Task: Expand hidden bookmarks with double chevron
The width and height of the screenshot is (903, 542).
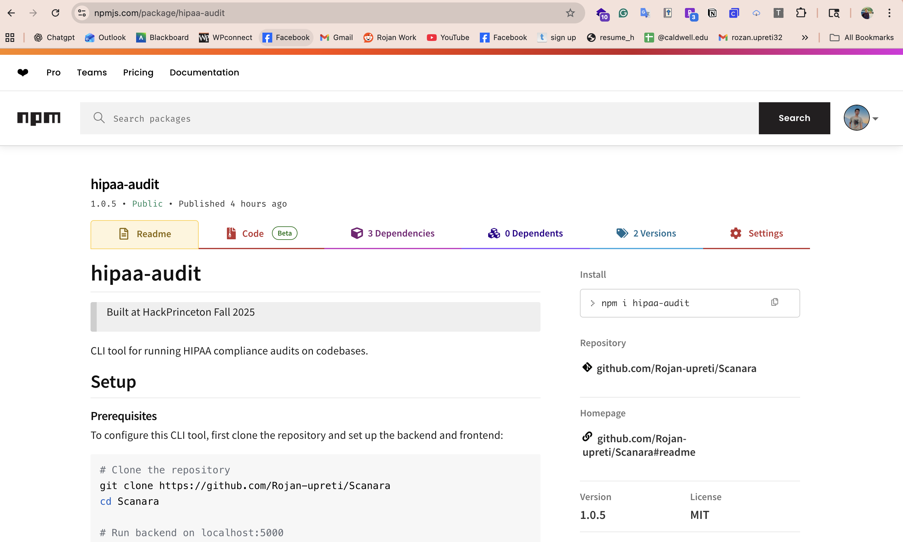Action: [805, 38]
